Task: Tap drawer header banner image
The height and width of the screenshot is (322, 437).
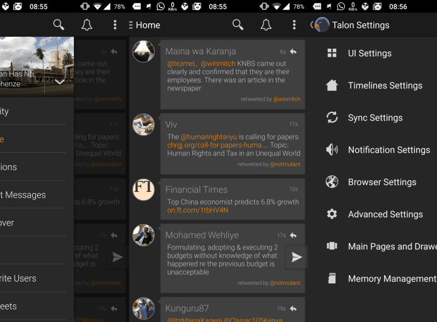Action: coord(37,67)
